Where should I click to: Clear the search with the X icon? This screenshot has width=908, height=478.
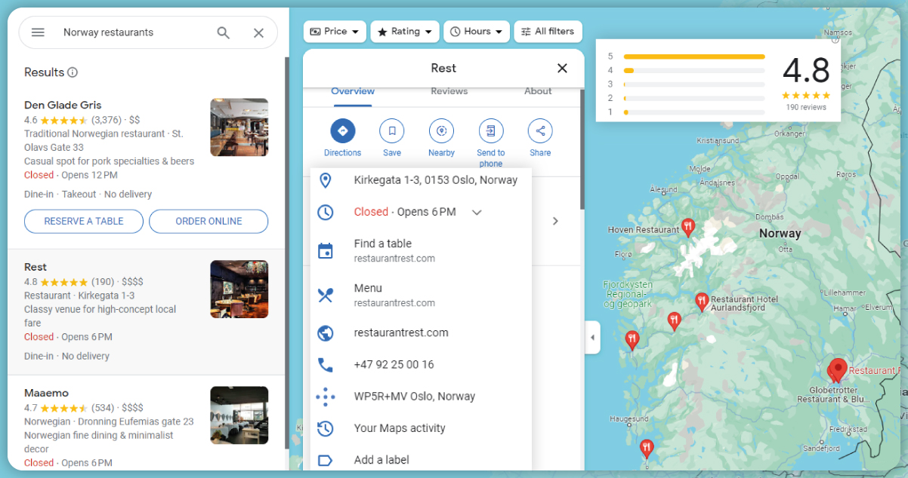258,32
